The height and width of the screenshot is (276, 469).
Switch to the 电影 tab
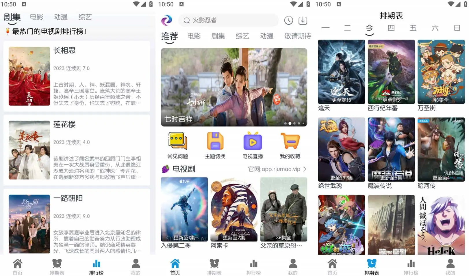(x=194, y=36)
